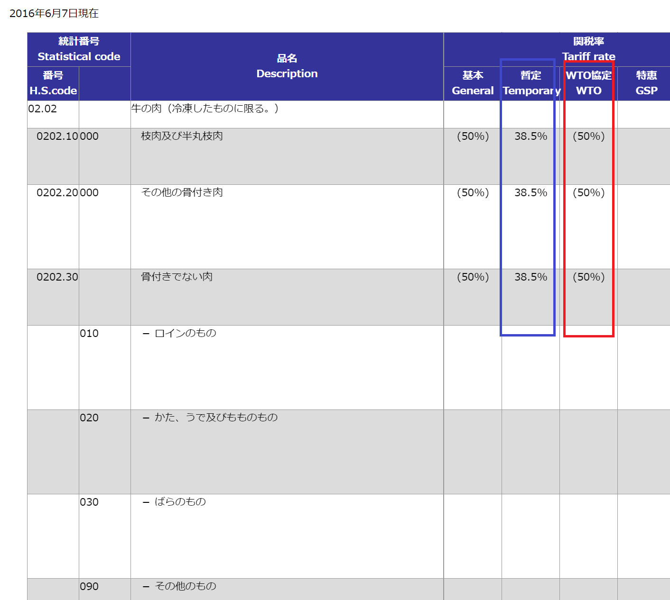This screenshot has width=670, height=600.
Task: Click Temporary rate 38.5% for 0202.30
Action: pyautogui.click(x=531, y=277)
